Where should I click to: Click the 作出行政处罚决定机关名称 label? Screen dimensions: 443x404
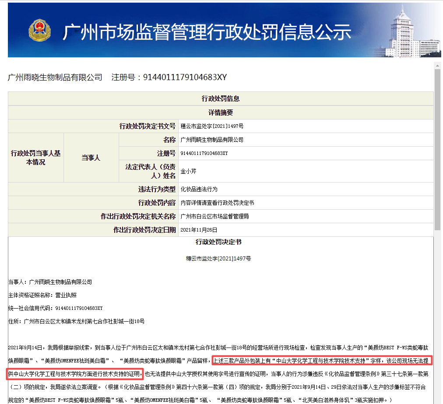click(x=94, y=216)
